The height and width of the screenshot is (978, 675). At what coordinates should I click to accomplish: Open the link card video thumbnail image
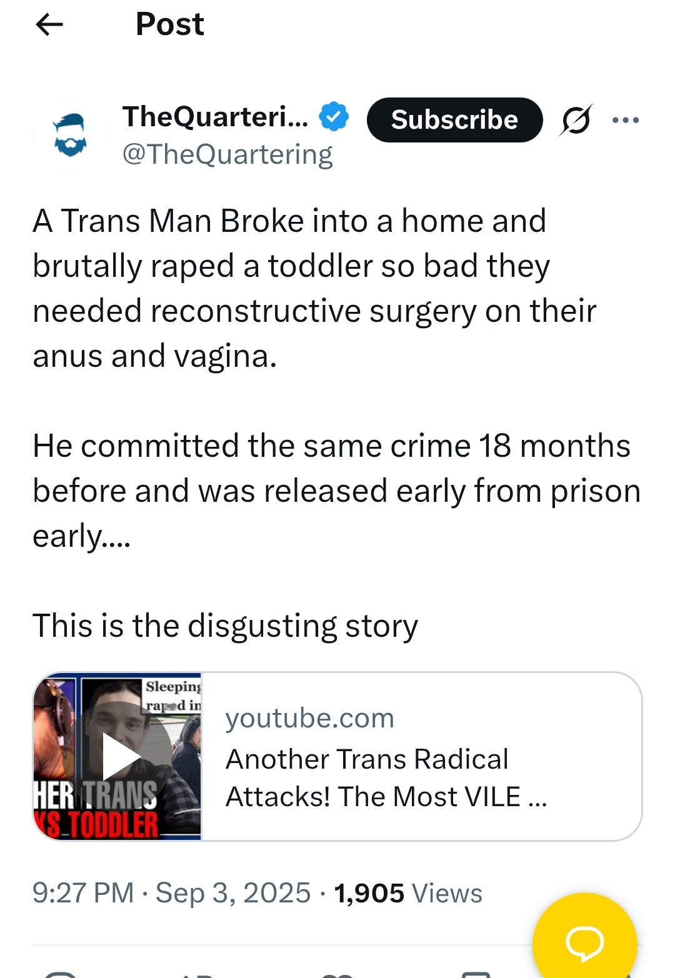pyautogui.click(x=117, y=756)
